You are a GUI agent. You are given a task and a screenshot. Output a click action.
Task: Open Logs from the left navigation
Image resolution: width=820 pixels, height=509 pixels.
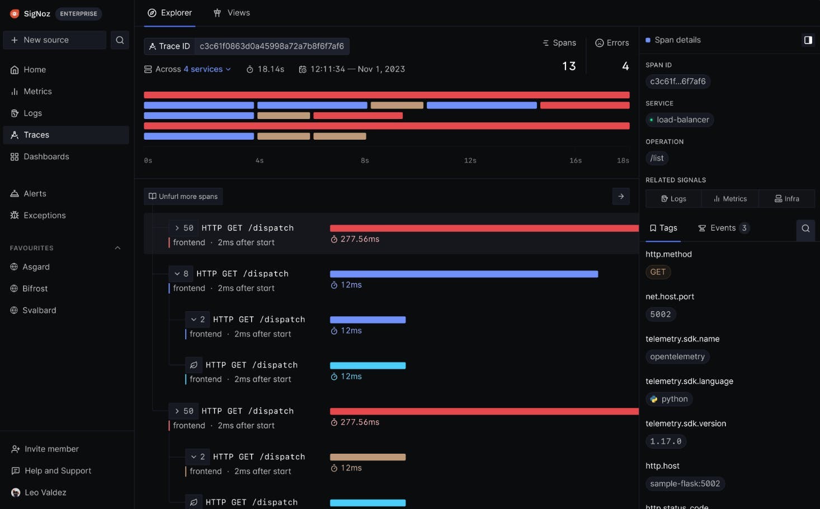click(x=32, y=113)
